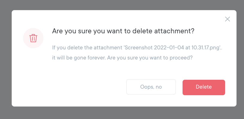Choose the 'Oops, no' button

pyautogui.click(x=151, y=87)
